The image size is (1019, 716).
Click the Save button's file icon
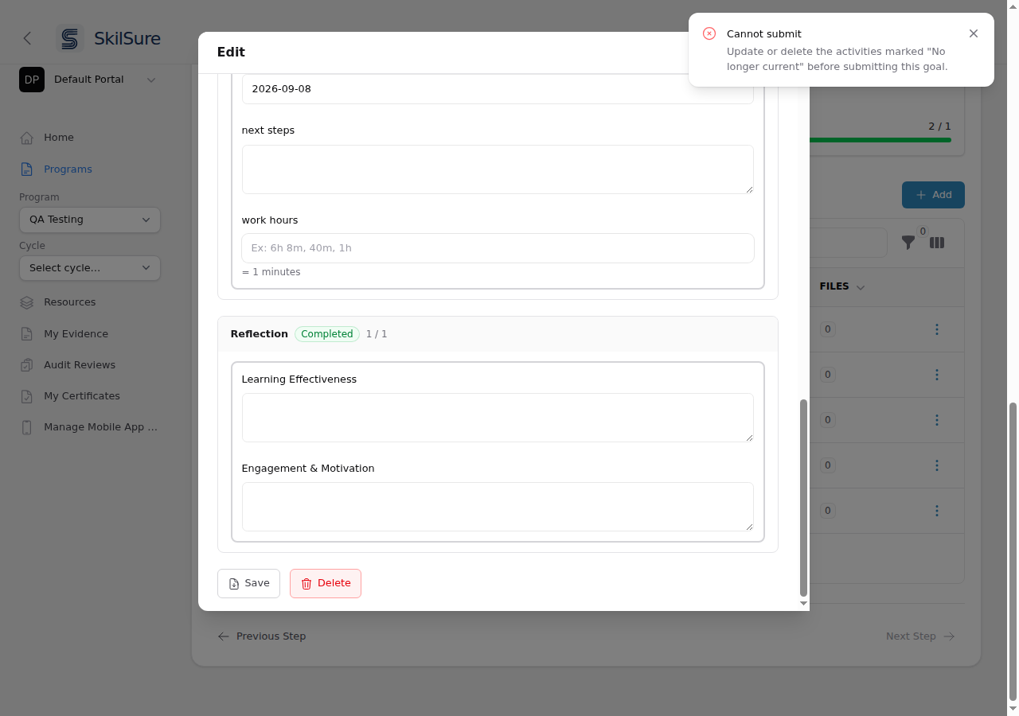coord(234,584)
